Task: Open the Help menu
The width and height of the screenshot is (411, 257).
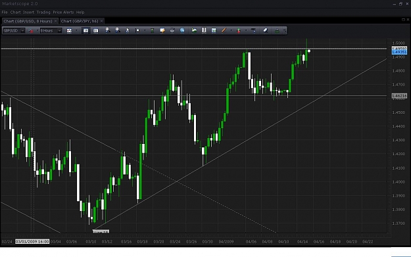Action: 80,12
